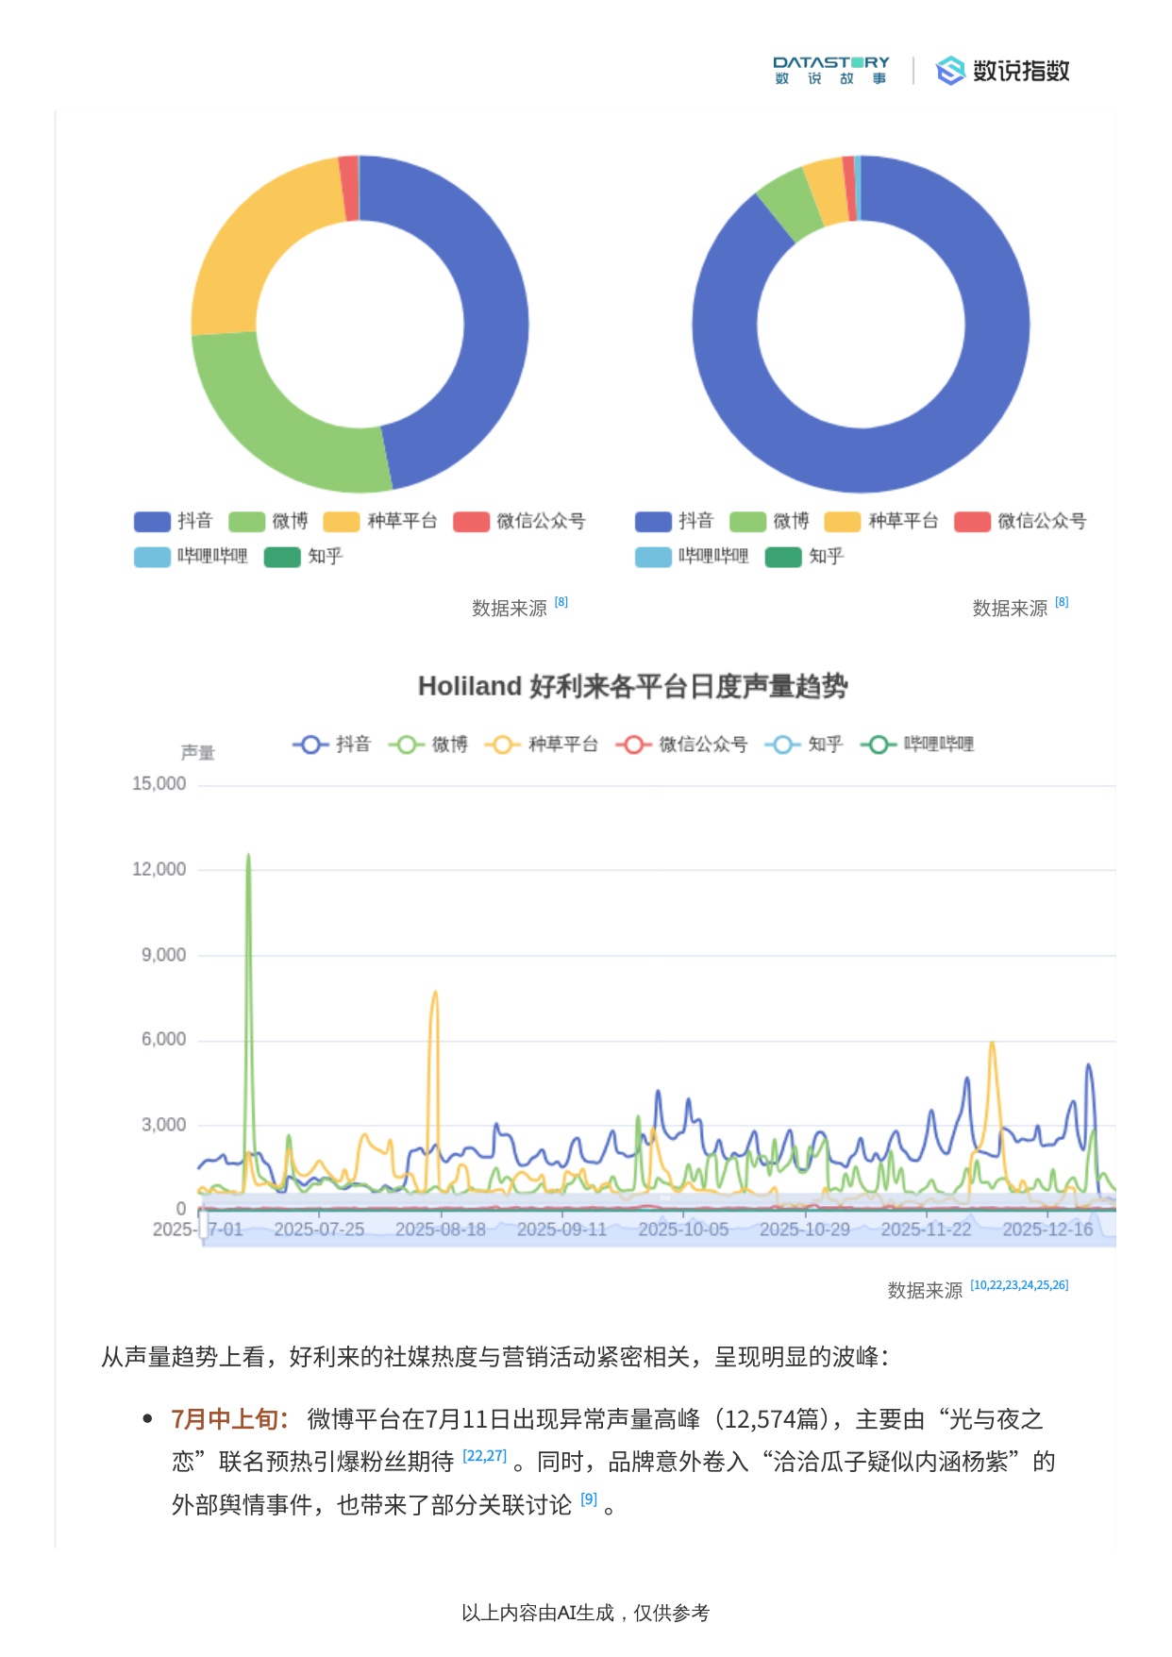
Task: Click the blue 抖音 peak in mid-December
Action: click(1088, 1065)
